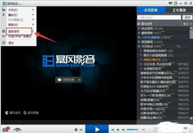Click the blue magnifier icon in 今日热点 row
The image size is (193, 133).
[178, 46]
